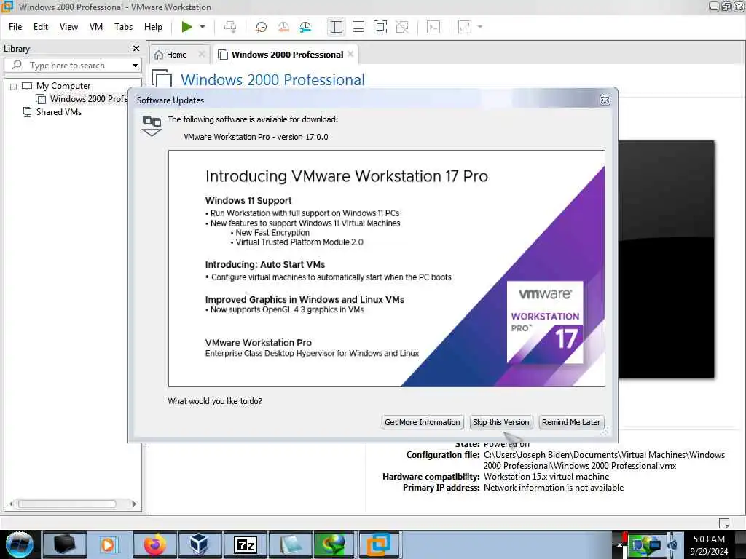Open the stretch display dropdown arrow
746x559 pixels.
[480, 27]
